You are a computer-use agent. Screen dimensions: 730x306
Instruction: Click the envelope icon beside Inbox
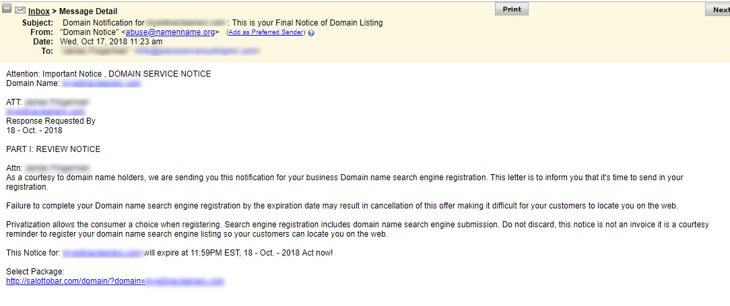pos(20,10)
